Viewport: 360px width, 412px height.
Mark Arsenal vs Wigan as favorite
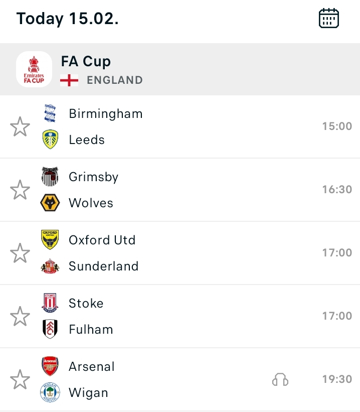click(20, 380)
